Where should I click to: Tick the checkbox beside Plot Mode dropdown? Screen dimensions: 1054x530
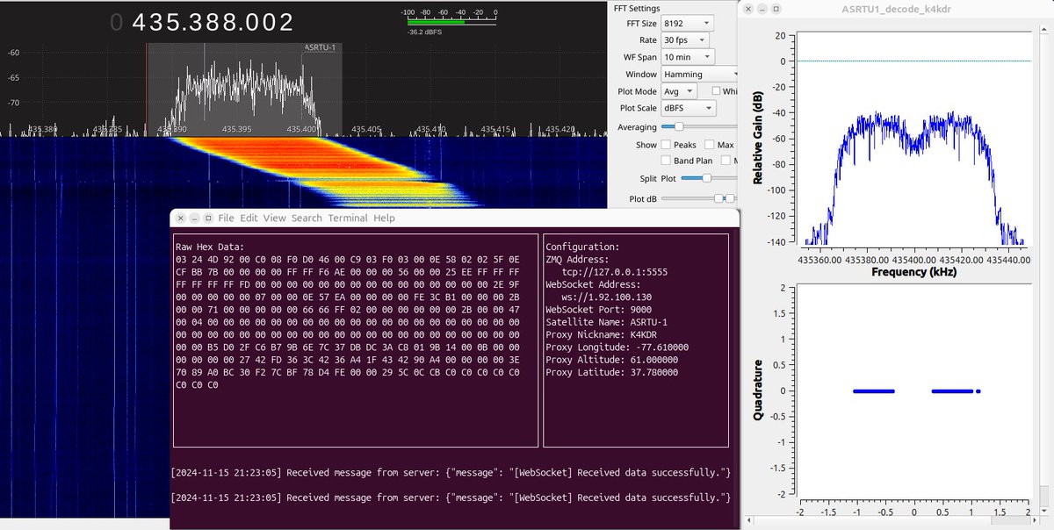pyautogui.click(x=716, y=91)
